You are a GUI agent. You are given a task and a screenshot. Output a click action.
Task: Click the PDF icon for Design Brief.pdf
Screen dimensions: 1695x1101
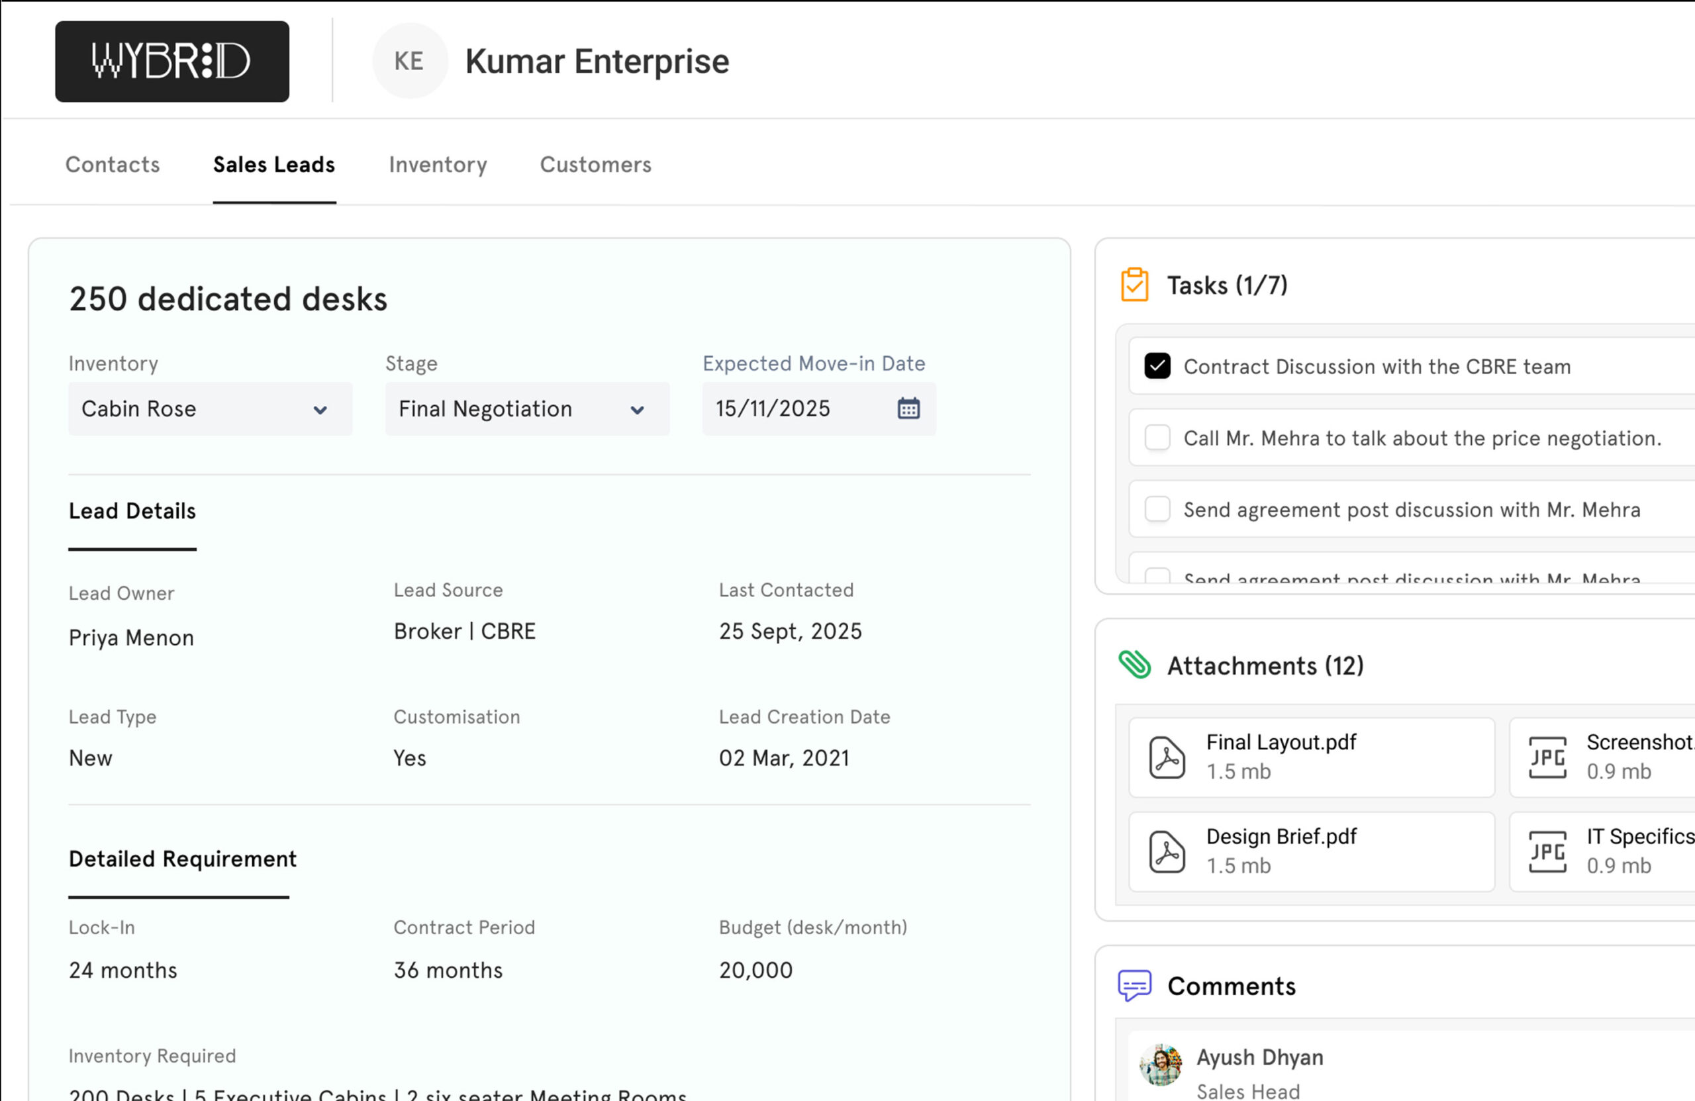click(x=1167, y=852)
